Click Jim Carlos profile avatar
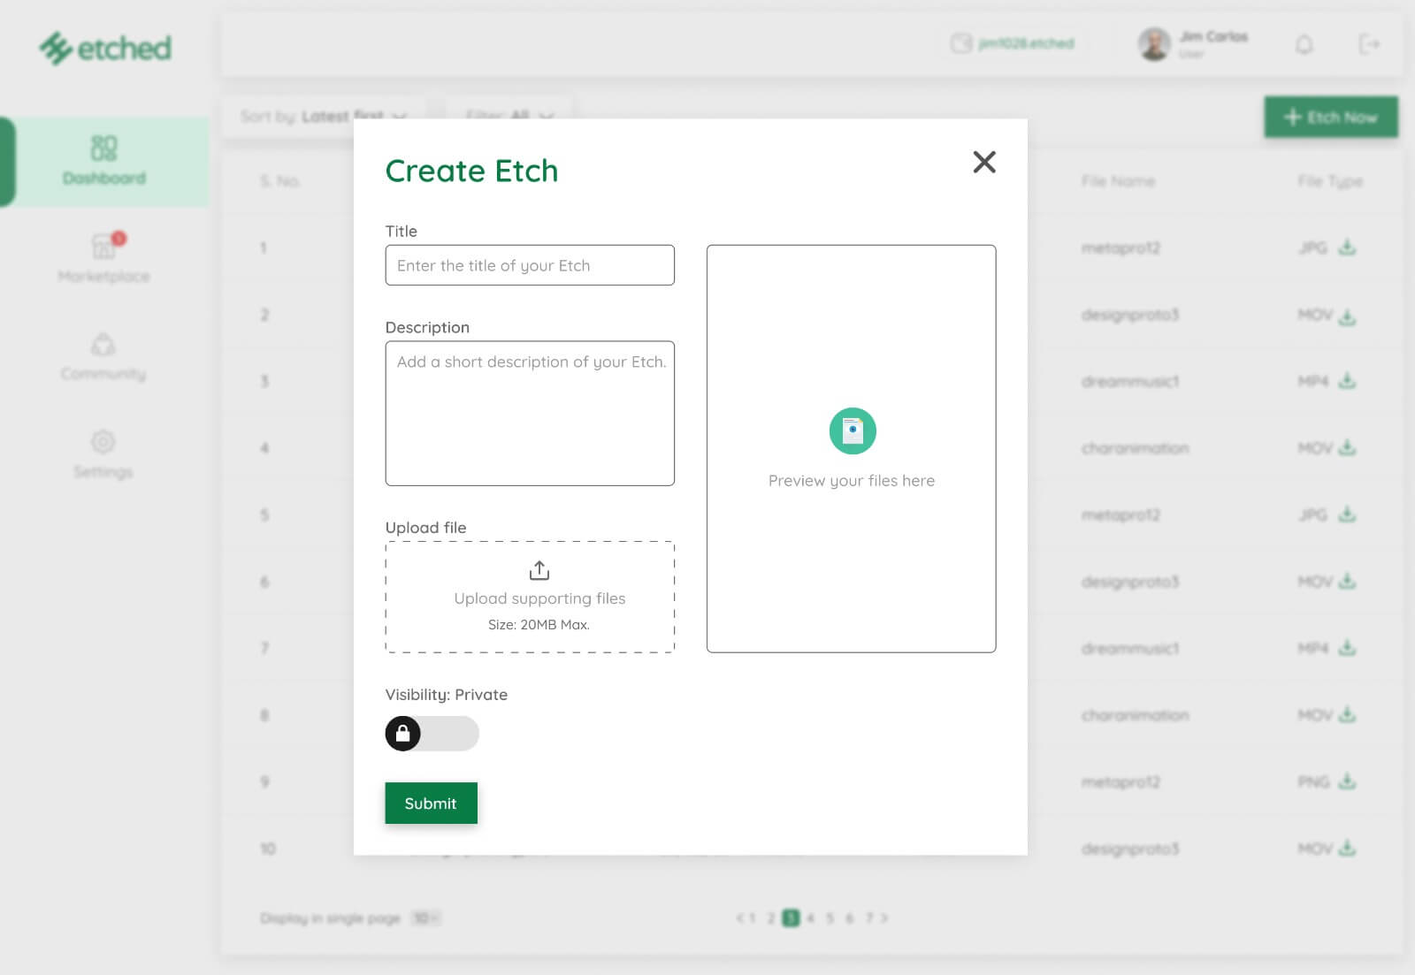This screenshot has width=1415, height=975. (x=1153, y=44)
